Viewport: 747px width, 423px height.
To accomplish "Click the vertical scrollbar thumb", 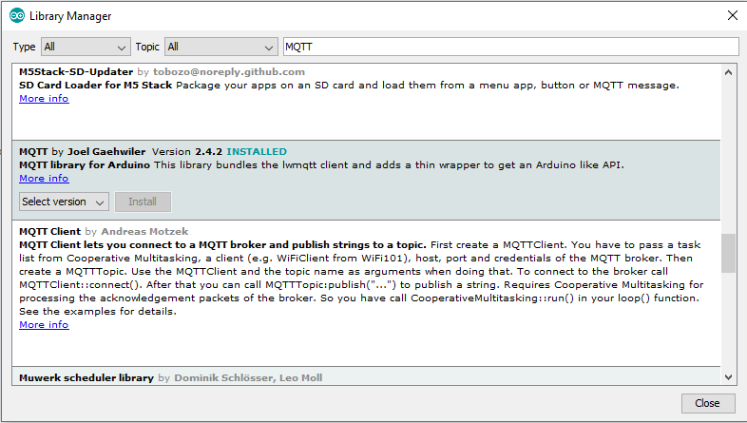I will (728, 253).
